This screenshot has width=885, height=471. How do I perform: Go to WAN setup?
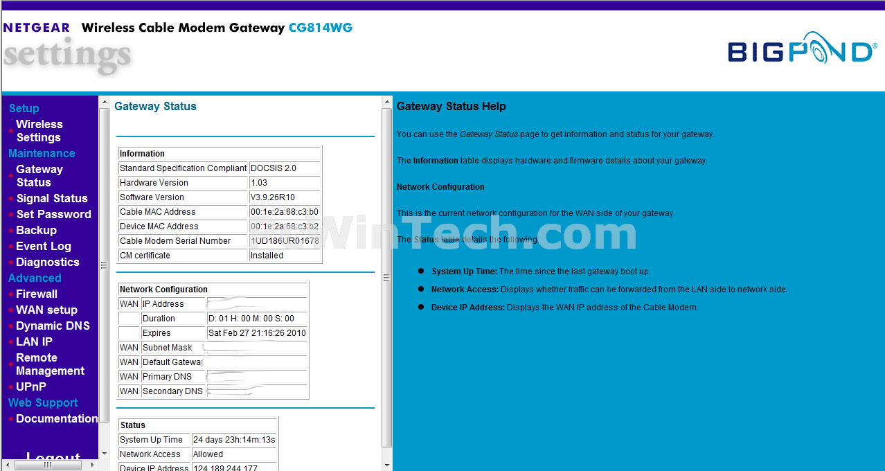(47, 310)
